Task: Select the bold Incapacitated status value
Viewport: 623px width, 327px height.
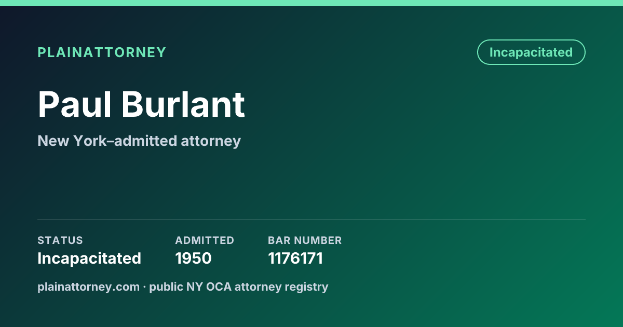Action: pos(89,258)
